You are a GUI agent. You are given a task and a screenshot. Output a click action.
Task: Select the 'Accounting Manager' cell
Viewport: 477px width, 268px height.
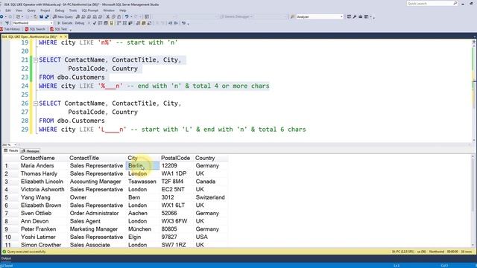95,182
